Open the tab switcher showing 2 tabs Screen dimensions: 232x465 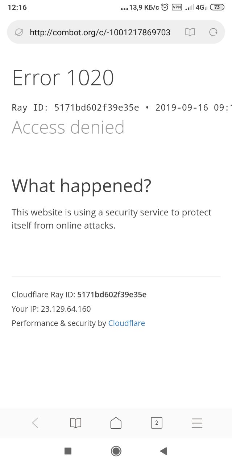(x=156, y=422)
